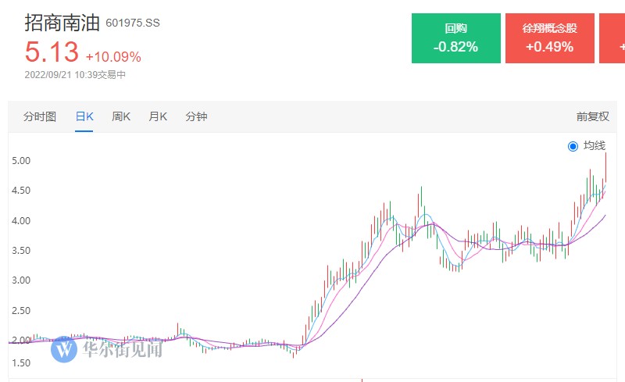Click the 华尔街见闻 watermark text

click(121, 349)
